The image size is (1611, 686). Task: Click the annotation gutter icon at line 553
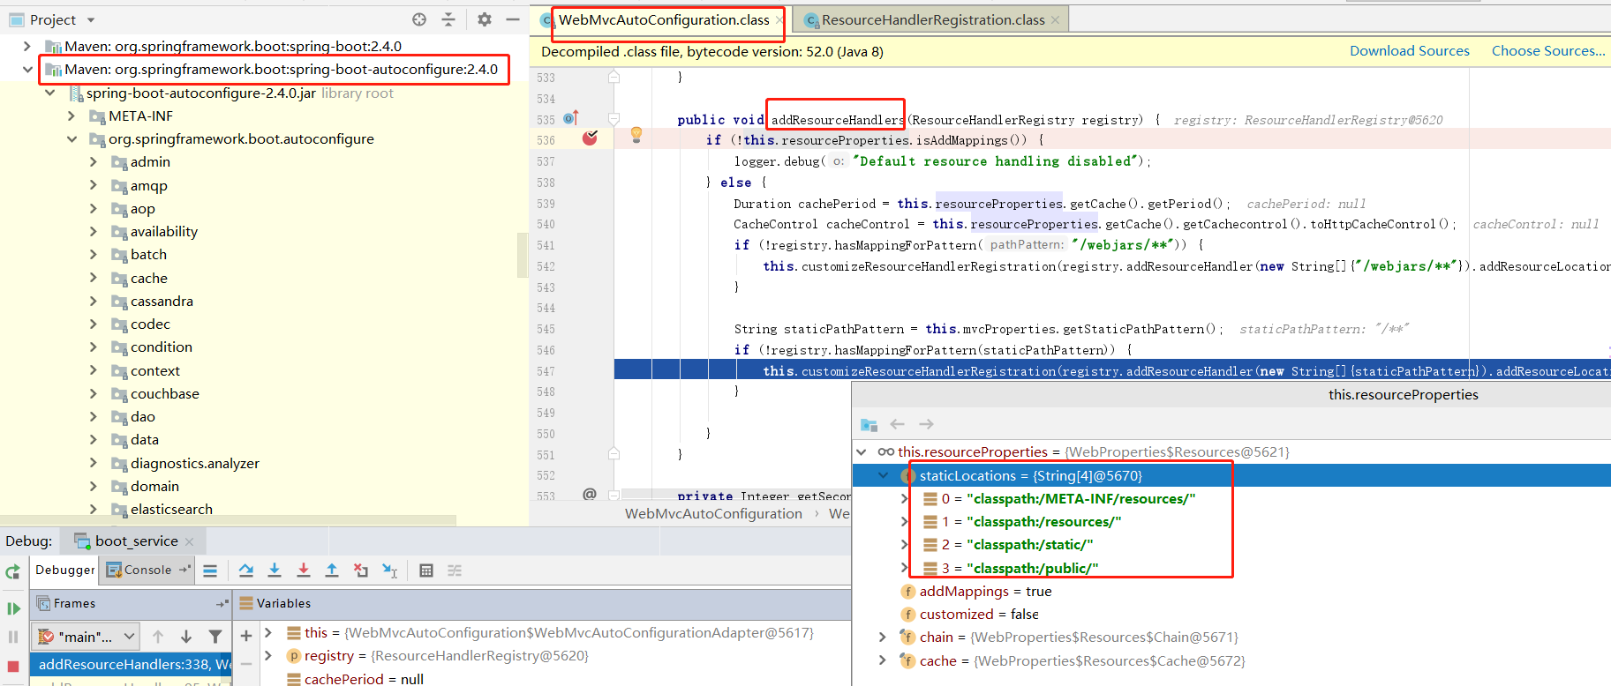tap(590, 494)
